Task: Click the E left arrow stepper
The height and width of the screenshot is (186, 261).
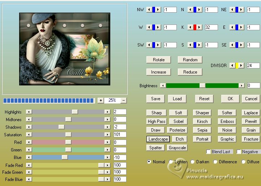Action: pos(232,27)
